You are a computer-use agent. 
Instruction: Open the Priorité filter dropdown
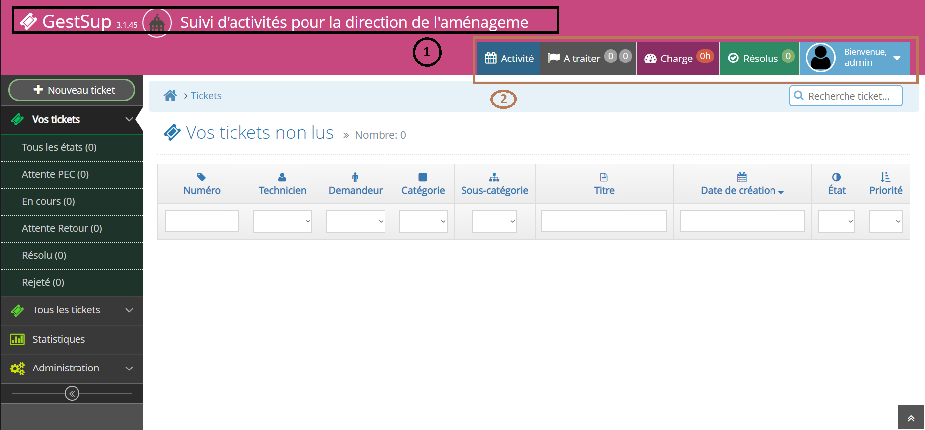point(886,221)
